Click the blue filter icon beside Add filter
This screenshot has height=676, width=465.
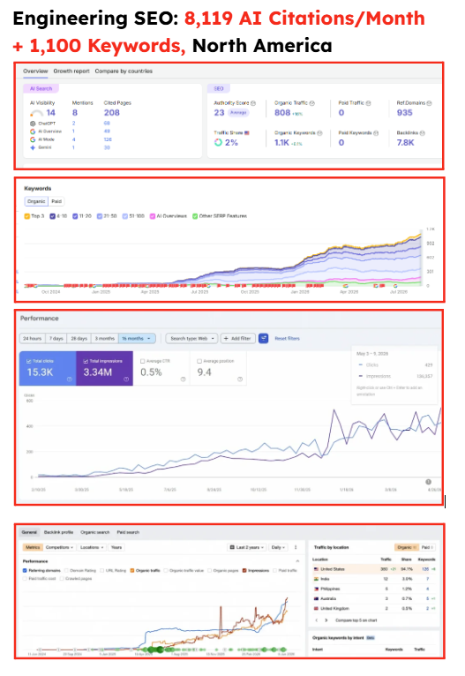(263, 338)
